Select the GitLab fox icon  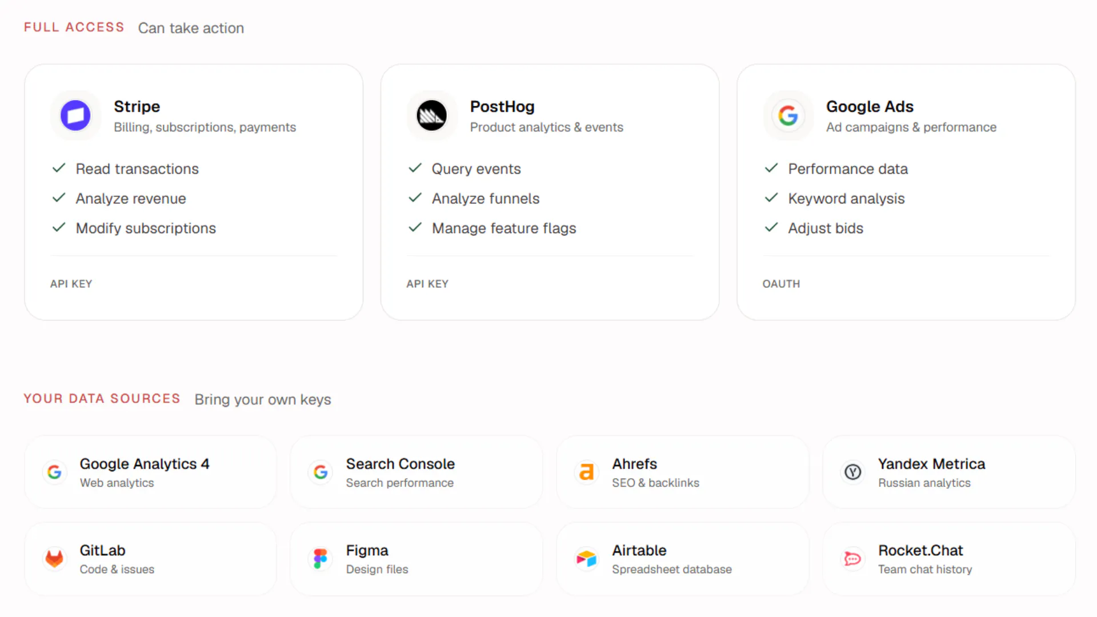[x=54, y=558]
